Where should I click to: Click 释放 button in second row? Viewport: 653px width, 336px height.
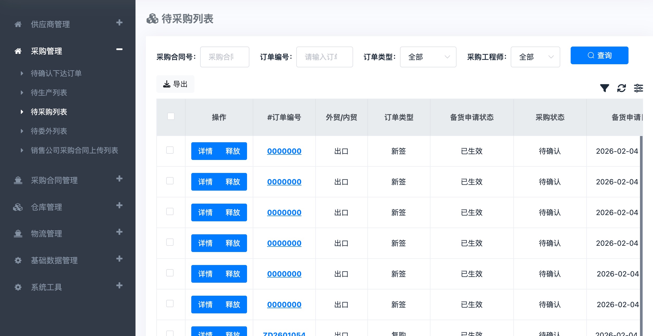233,182
